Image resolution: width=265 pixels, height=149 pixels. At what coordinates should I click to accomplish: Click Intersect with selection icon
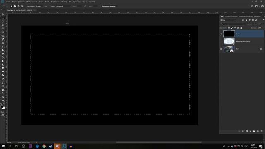pyautogui.click(x=22, y=7)
